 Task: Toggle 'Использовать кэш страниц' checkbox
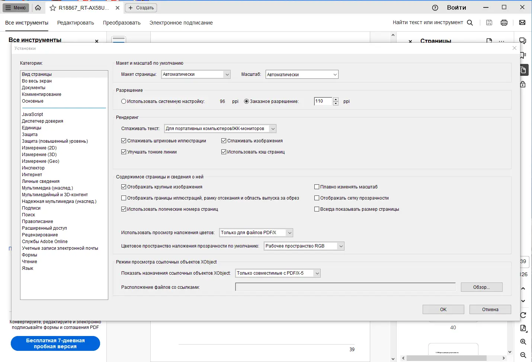pos(224,152)
